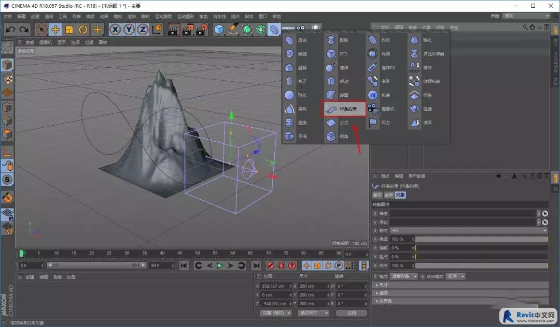
Task: Open the 模拟 menu
Action: click(x=118, y=17)
